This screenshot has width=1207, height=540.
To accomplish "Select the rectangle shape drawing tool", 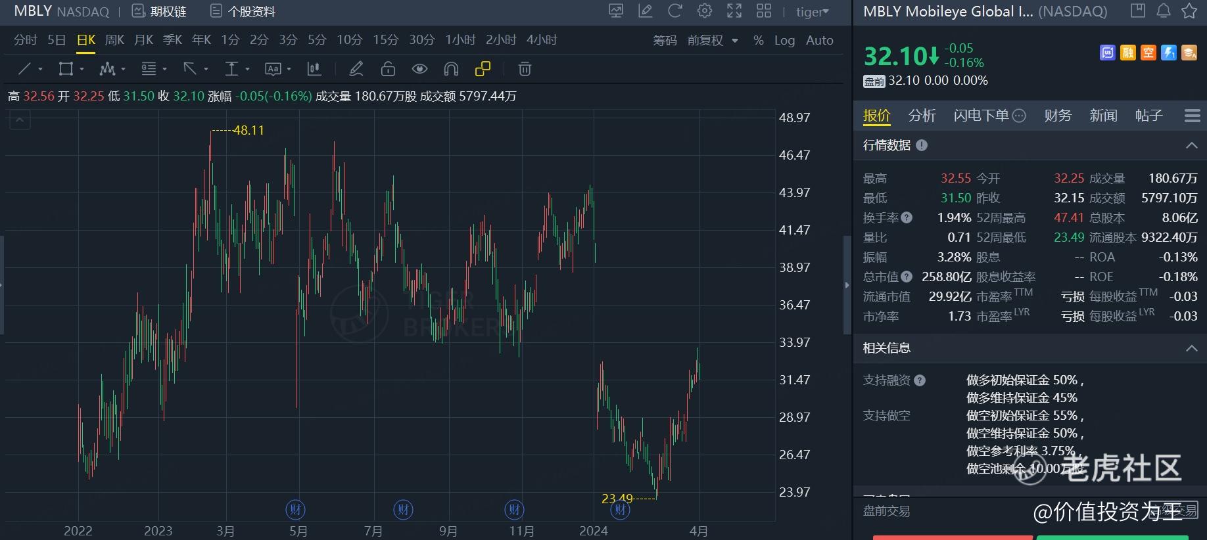I will (x=66, y=68).
